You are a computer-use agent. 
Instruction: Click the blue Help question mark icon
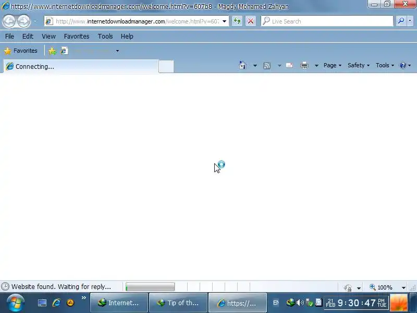pyautogui.click(x=403, y=65)
